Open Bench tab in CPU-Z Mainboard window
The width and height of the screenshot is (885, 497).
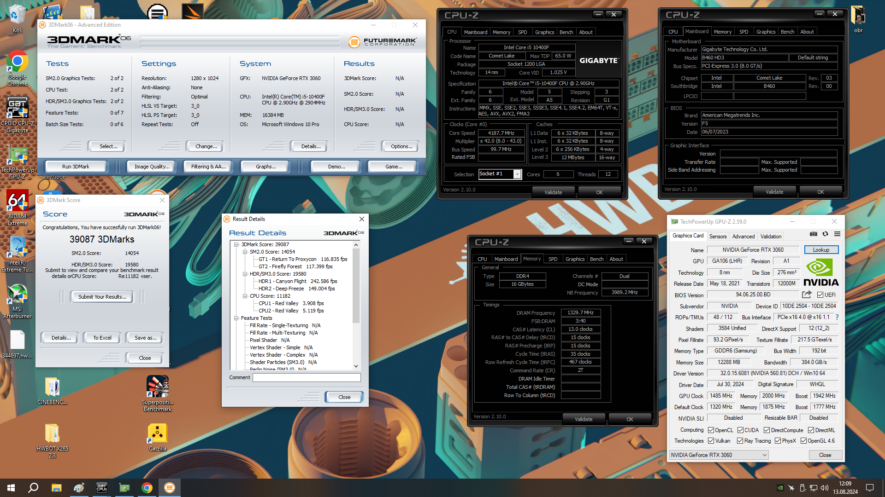point(787,32)
